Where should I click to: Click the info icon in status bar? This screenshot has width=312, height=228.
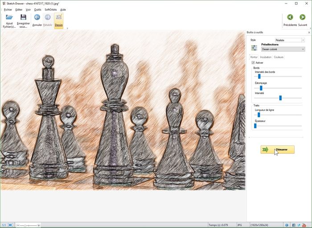[x=287, y=225]
